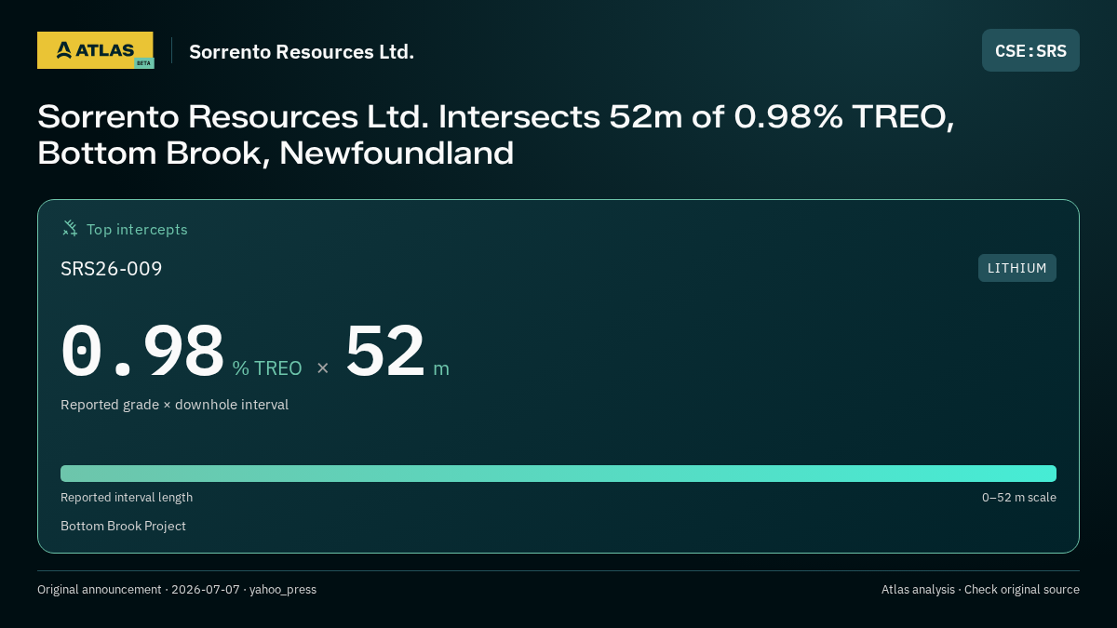Click the 52 interval length value
This screenshot has height=628, width=1117.
click(384, 351)
